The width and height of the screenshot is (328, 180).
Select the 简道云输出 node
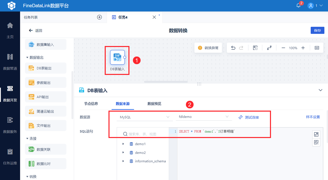[x=46, y=111]
